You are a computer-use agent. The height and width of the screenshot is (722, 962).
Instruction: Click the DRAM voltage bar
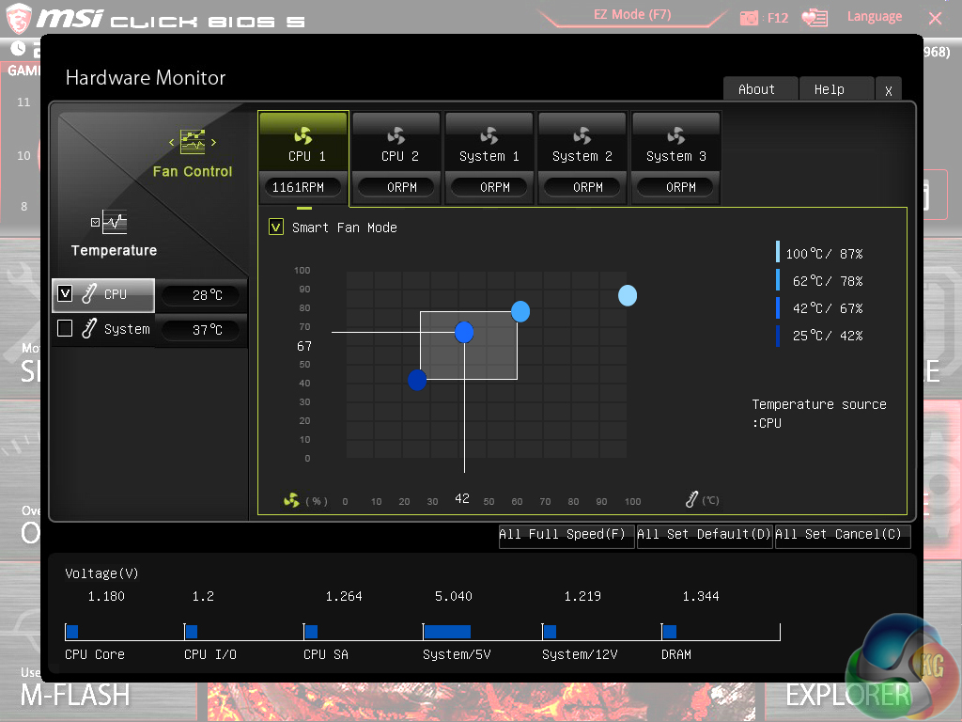coord(669,631)
